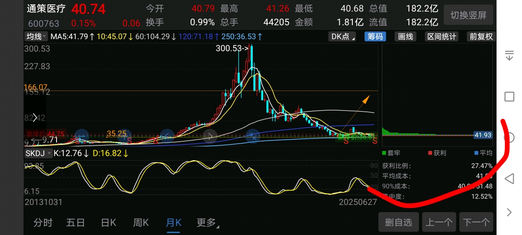
Task: Select the 月K monthly chart tab
Action: (x=173, y=223)
